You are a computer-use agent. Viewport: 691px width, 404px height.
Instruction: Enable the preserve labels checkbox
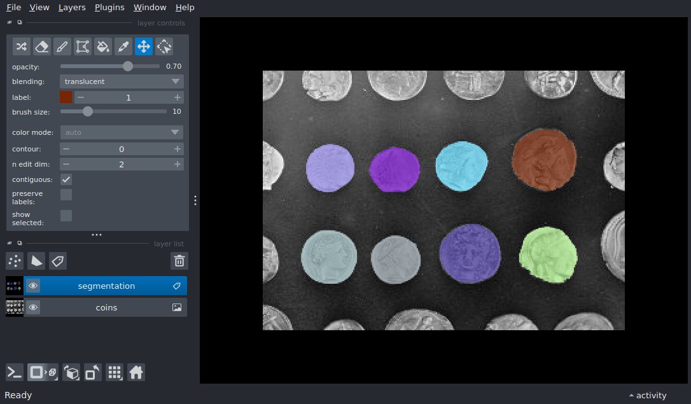(x=66, y=195)
